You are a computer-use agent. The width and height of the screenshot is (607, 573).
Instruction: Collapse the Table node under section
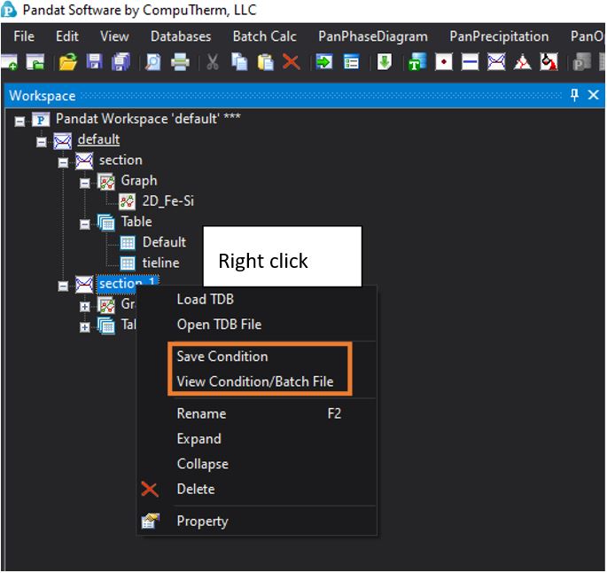tap(85, 224)
